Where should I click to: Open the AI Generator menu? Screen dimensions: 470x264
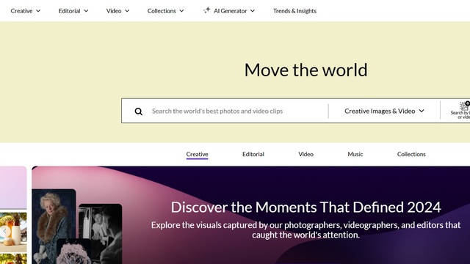tap(229, 11)
